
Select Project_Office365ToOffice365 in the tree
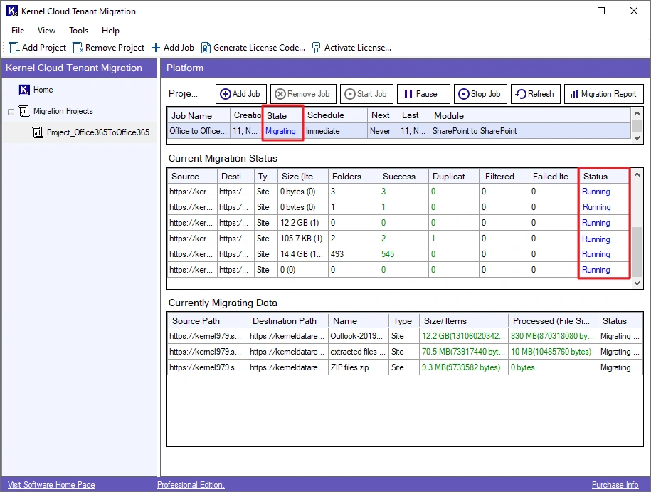[97, 132]
